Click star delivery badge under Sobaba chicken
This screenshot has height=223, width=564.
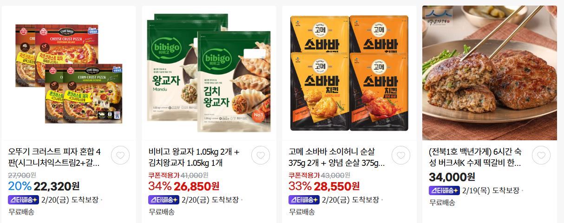[x=304, y=200]
